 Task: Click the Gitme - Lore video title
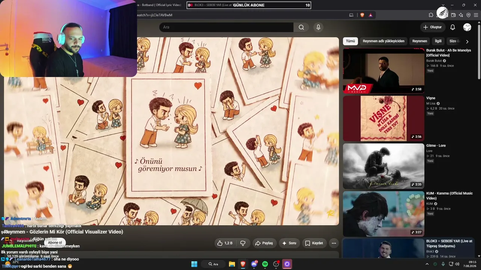tap(436, 145)
